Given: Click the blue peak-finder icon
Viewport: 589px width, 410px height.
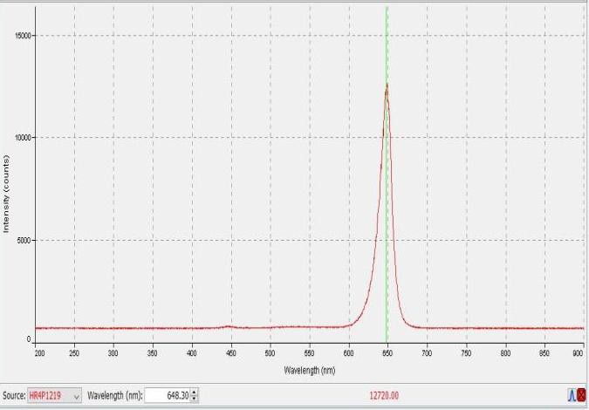Looking at the screenshot, I should pos(572,395).
